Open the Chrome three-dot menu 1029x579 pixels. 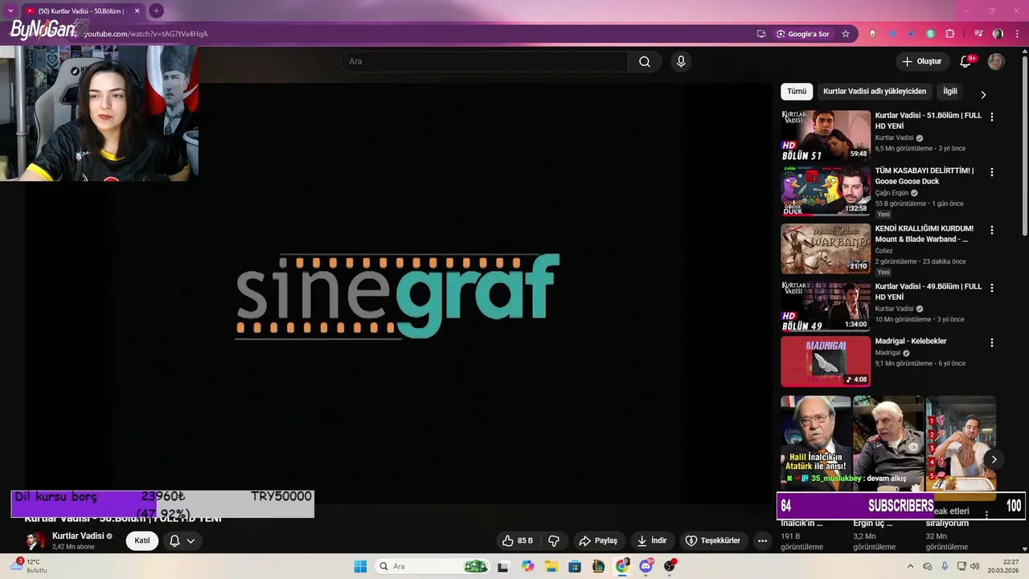pos(1016,34)
